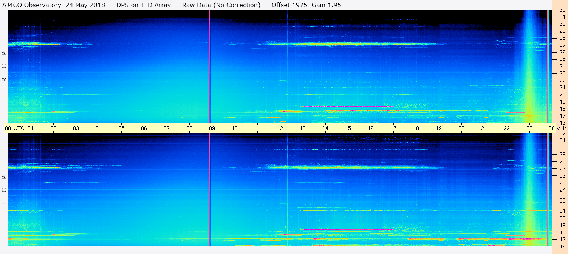Click the 32 MHz label on LCP scale
The height and width of the screenshot is (254, 568).
pyautogui.click(x=562, y=133)
